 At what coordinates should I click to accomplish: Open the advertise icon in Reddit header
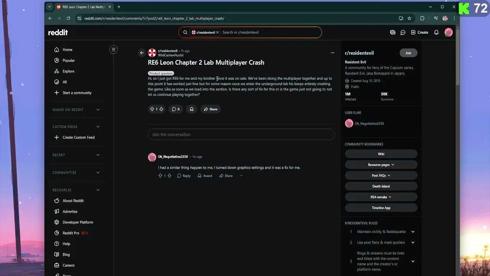[393, 33]
